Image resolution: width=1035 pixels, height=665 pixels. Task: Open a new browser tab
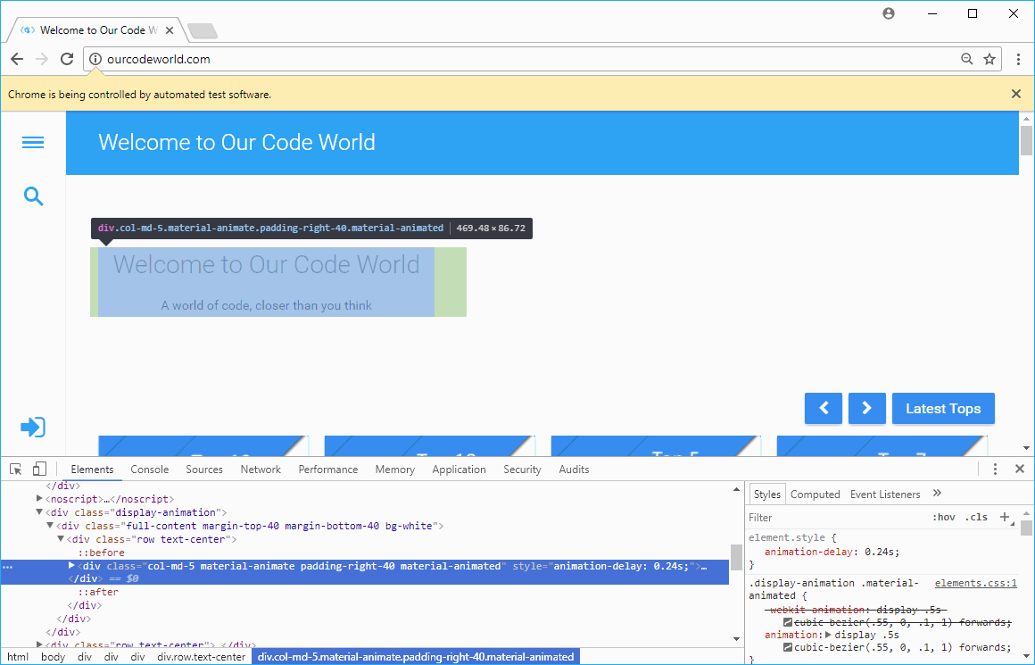pos(202,30)
